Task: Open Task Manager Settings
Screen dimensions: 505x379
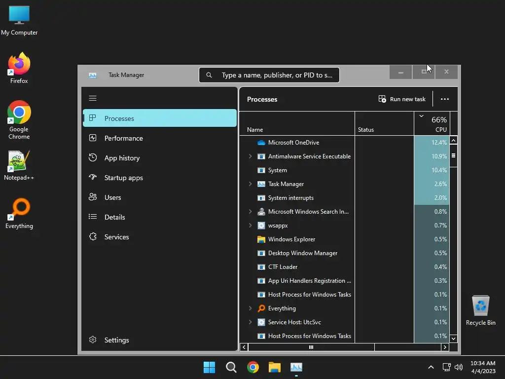Action: 160,340
